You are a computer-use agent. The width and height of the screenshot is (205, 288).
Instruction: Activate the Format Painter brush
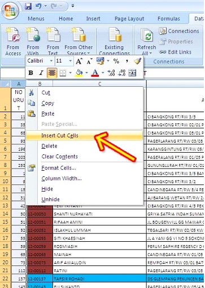(x=138, y=61)
